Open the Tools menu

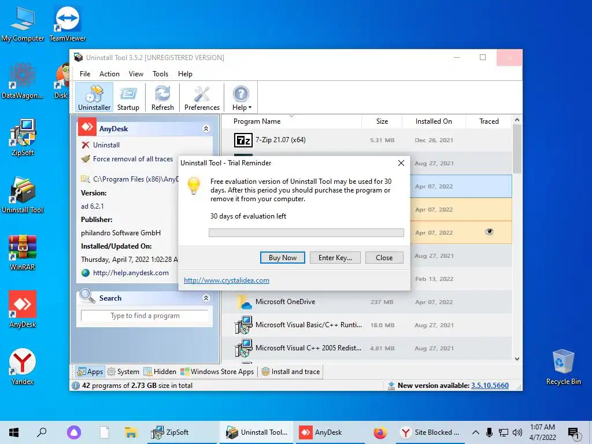click(x=161, y=74)
